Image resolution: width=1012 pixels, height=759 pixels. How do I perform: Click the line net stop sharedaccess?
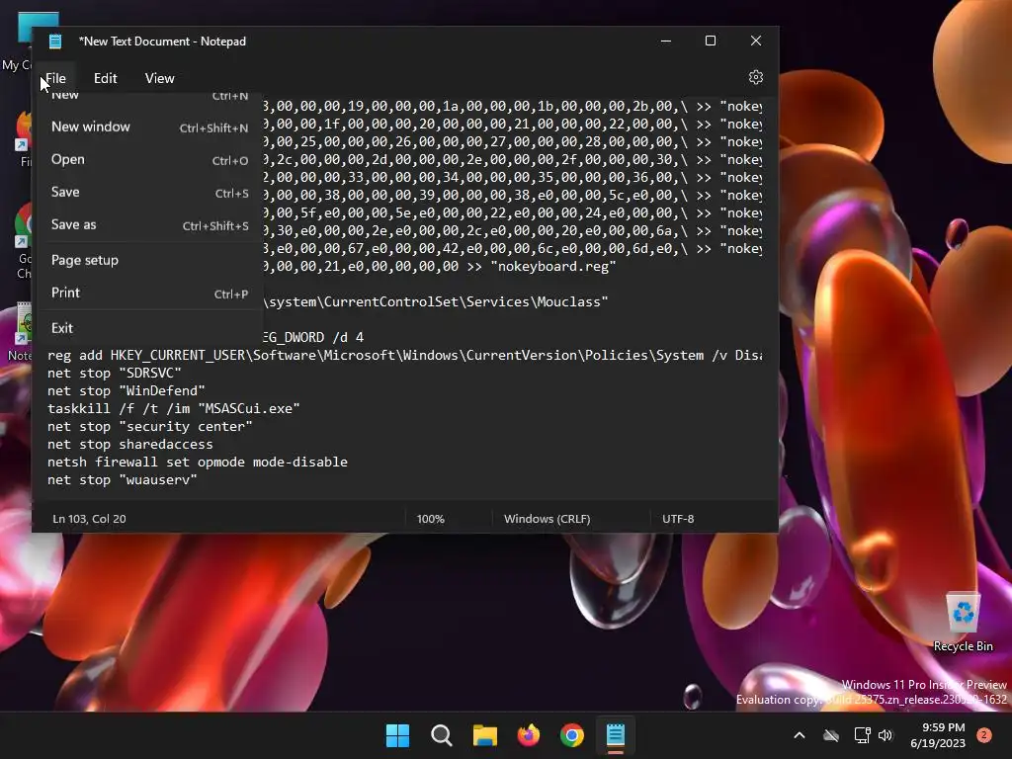(x=129, y=444)
